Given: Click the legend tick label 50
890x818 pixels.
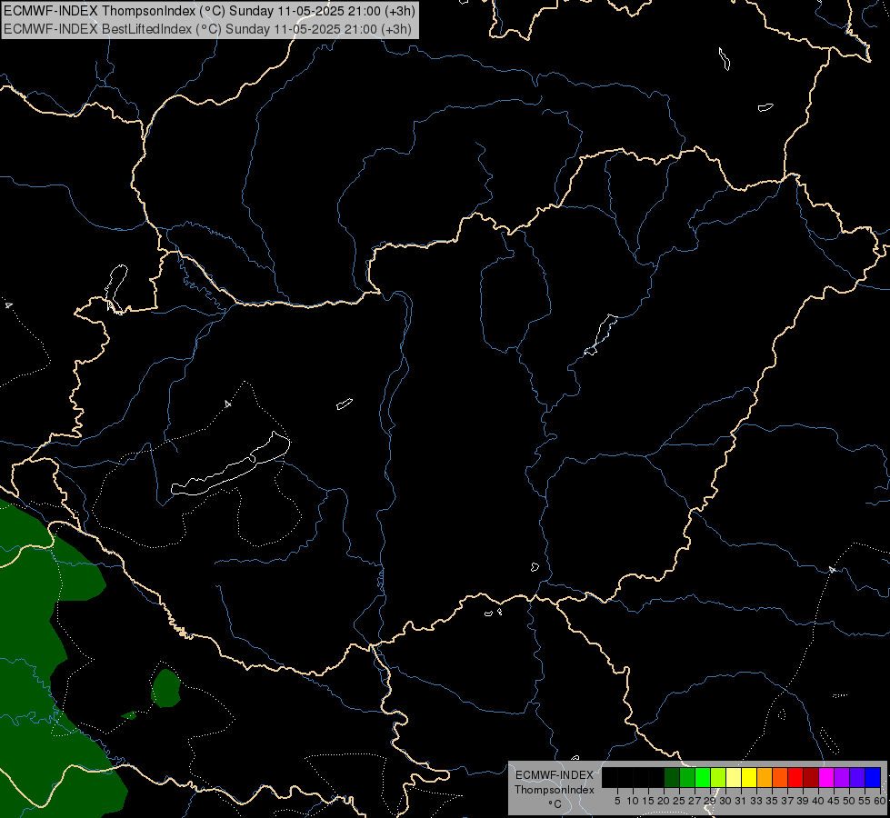Looking at the screenshot, I should 850,801.
